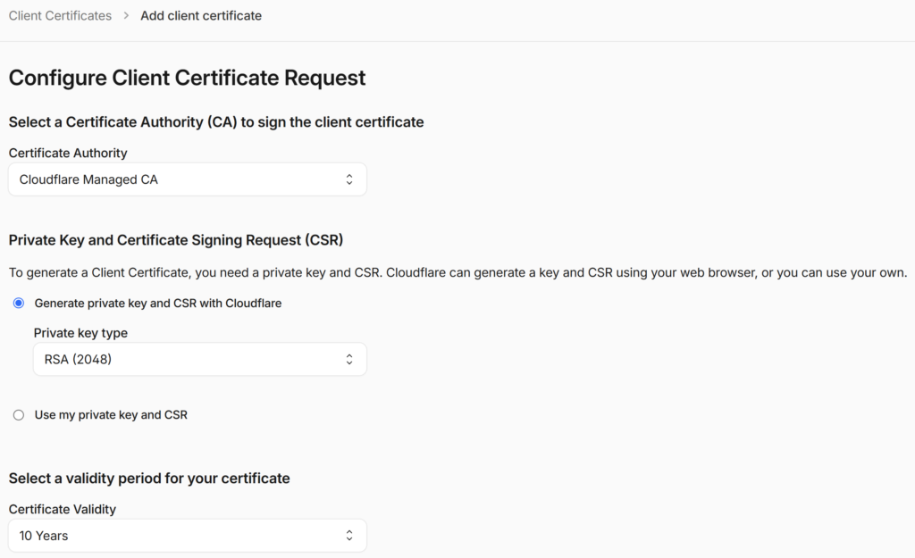Click the Client Certificates breadcrumb link
The image size is (915, 558).
[x=60, y=16]
